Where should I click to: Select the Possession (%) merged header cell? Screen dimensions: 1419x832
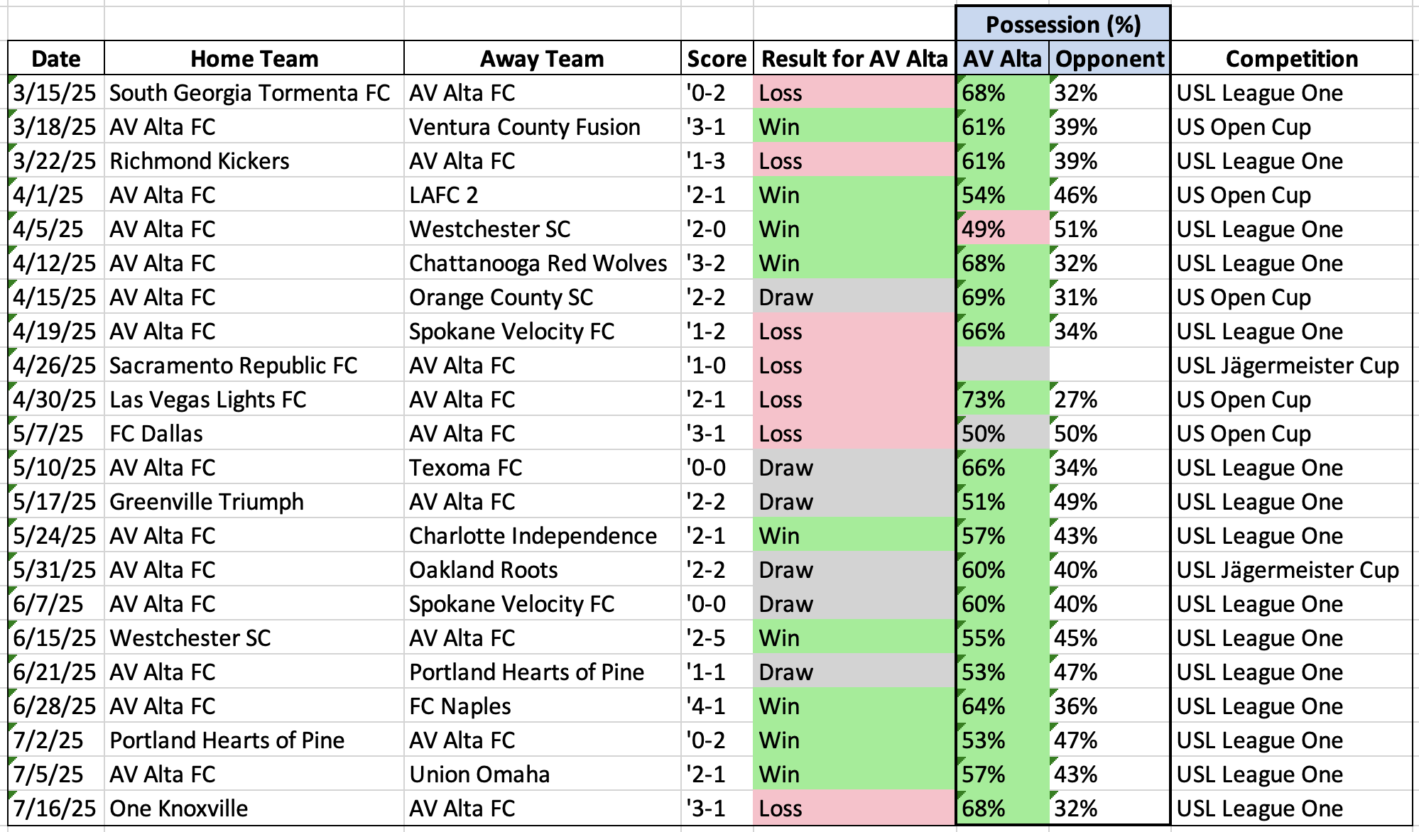(1062, 25)
